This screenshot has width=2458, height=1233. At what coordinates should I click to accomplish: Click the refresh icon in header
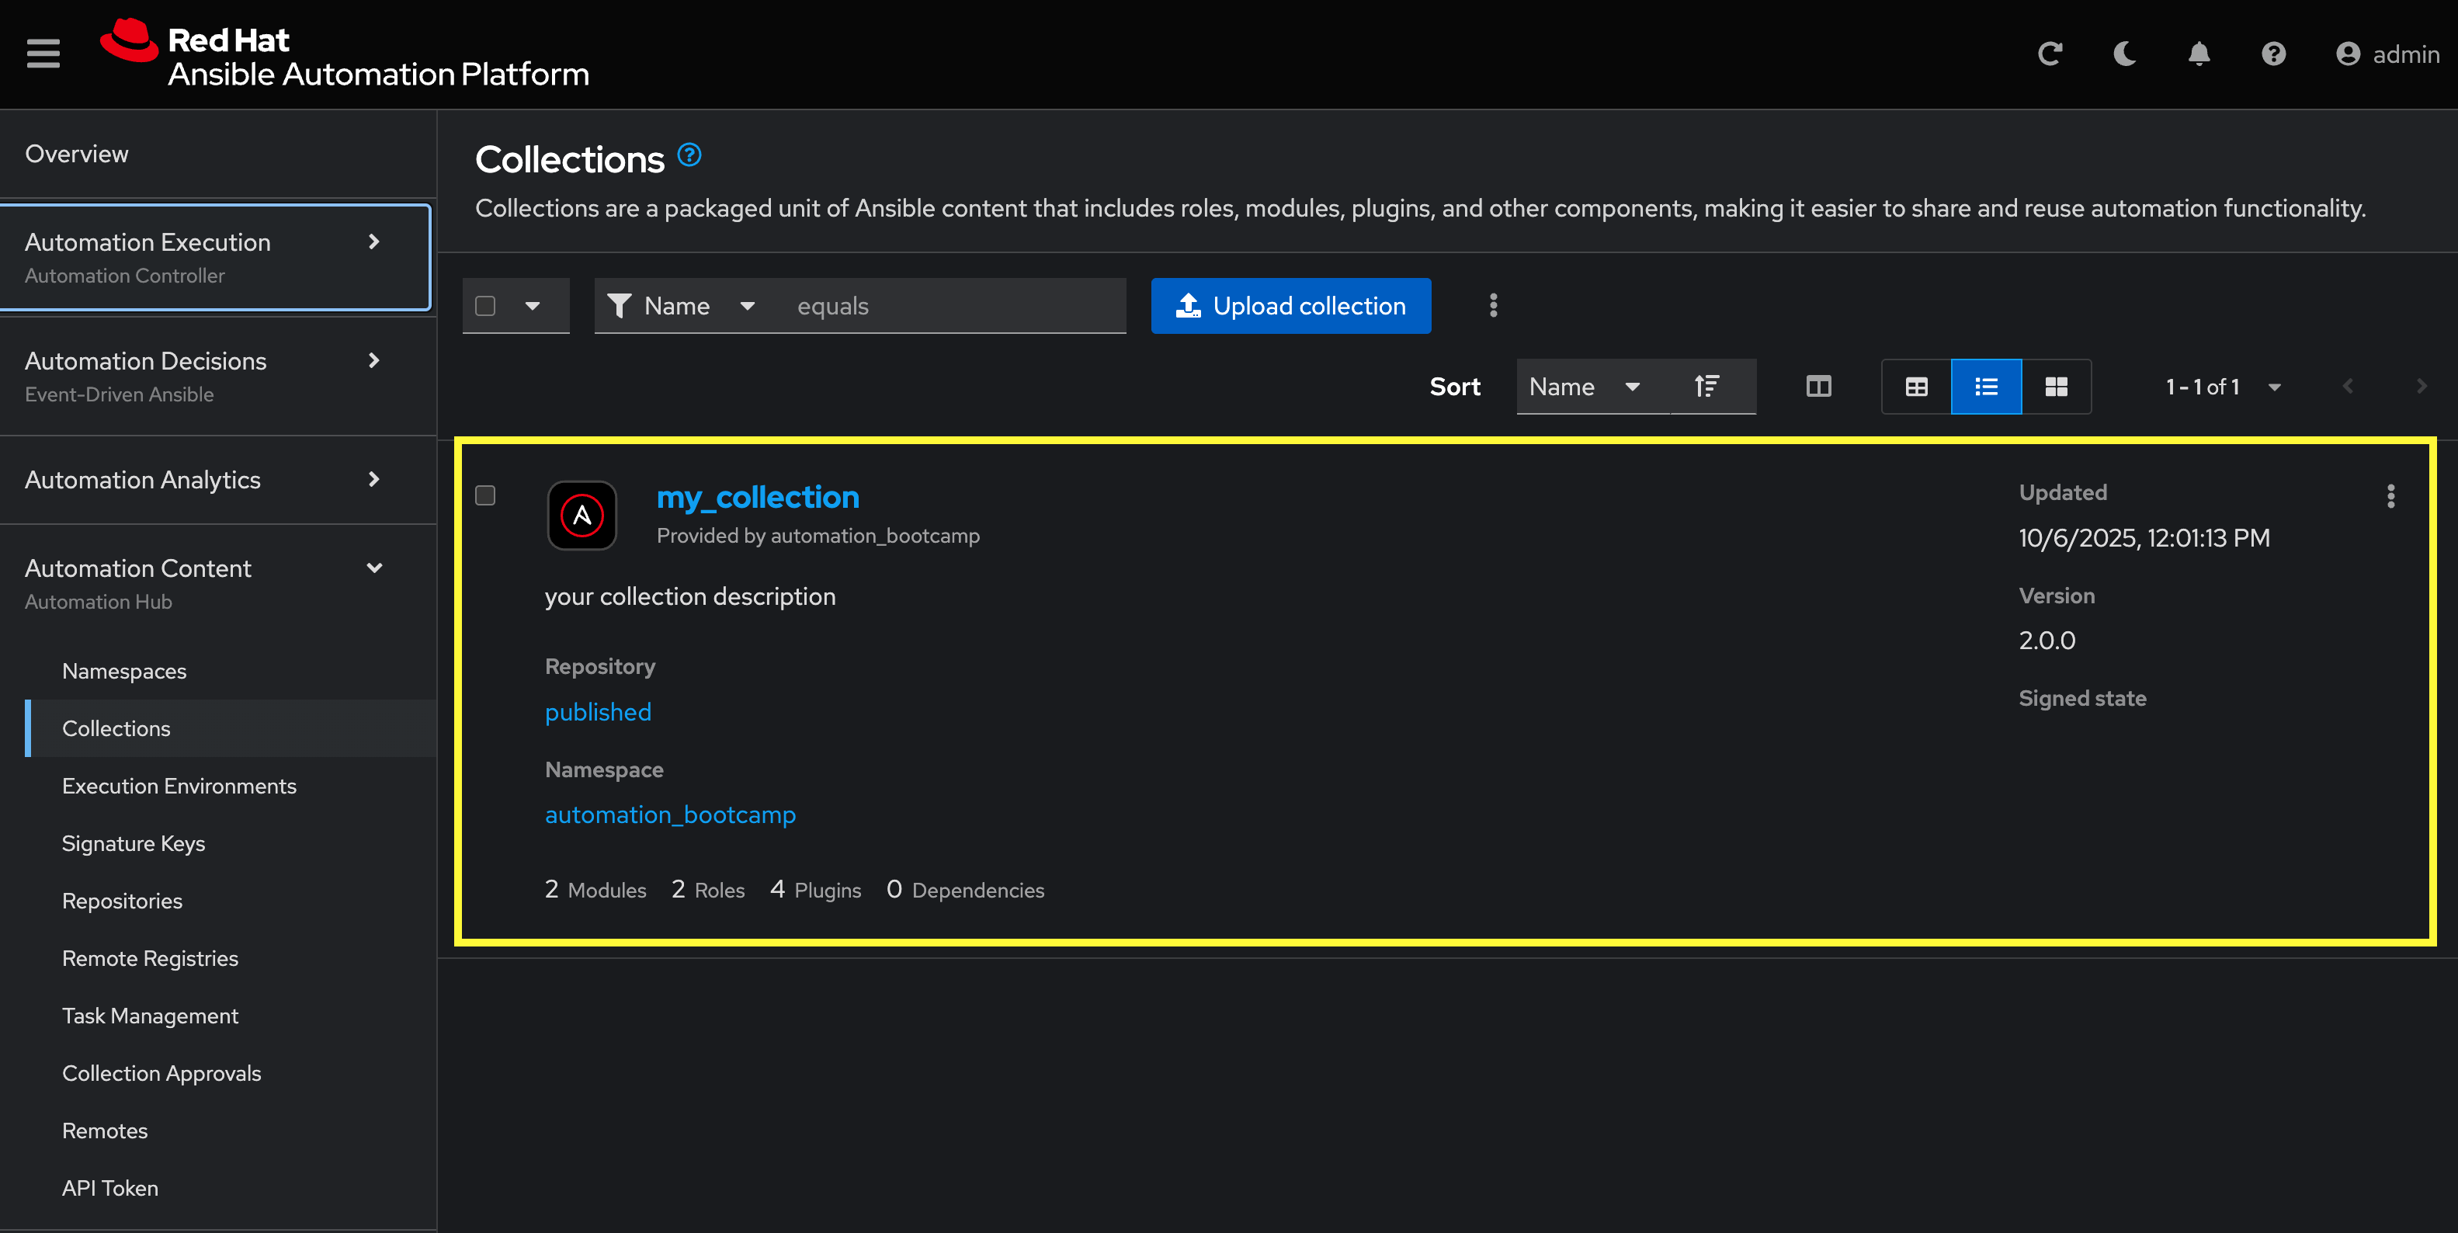click(x=2050, y=54)
